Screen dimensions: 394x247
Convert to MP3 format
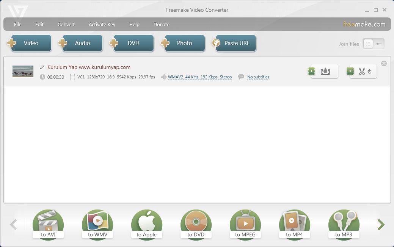pyautogui.click(x=344, y=225)
